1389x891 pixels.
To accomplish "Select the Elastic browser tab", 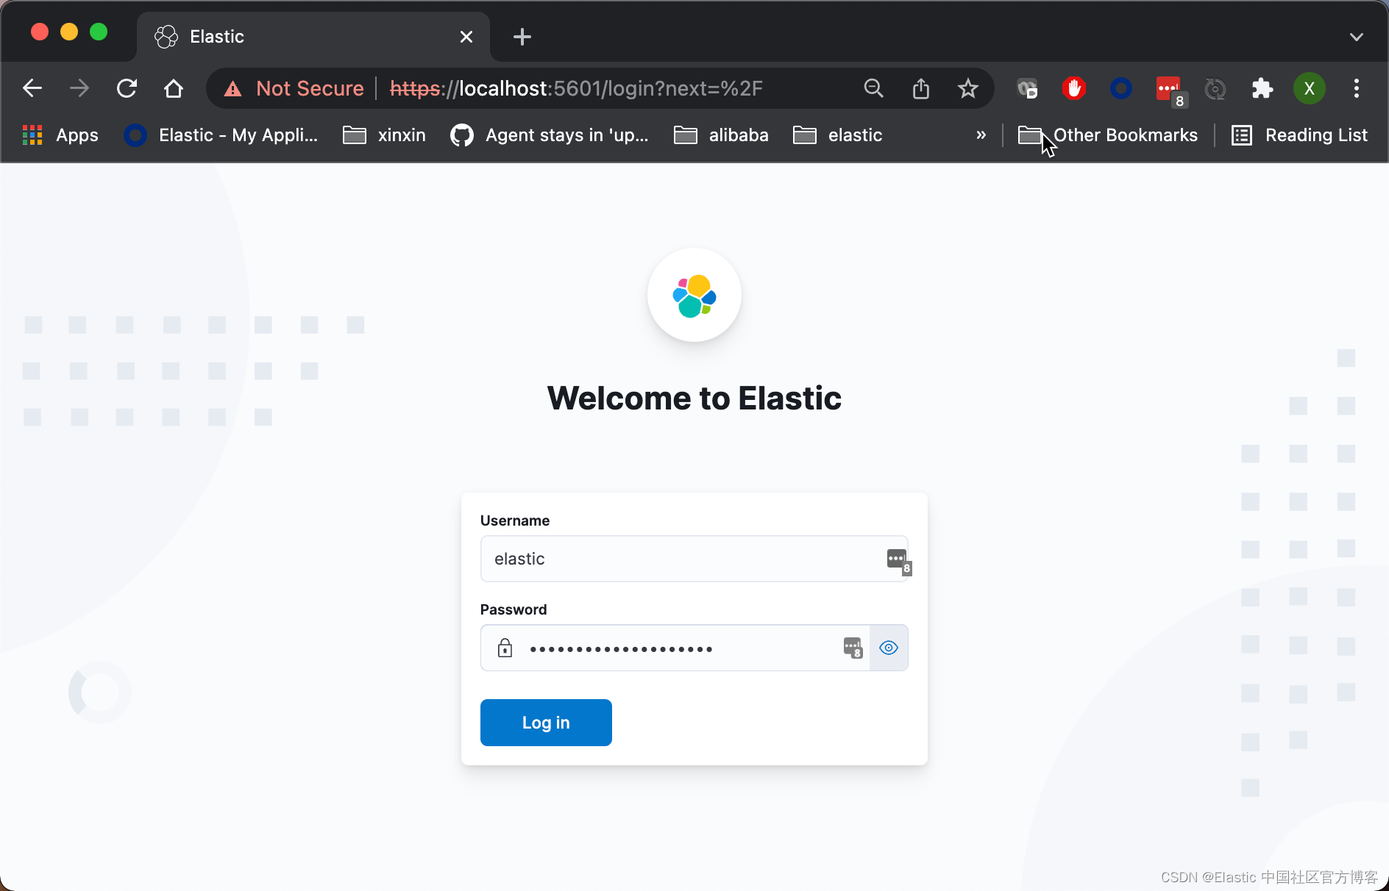I will (x=313, y=37).
